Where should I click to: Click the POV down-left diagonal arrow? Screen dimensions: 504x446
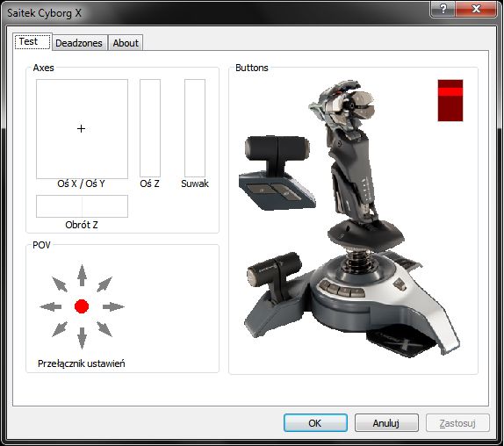(60, 329)
